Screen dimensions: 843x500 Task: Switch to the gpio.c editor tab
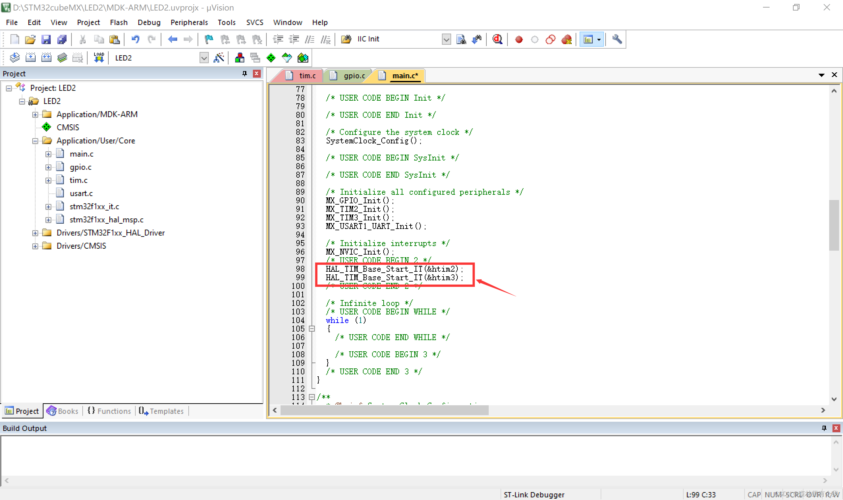[x=349, y=75]
